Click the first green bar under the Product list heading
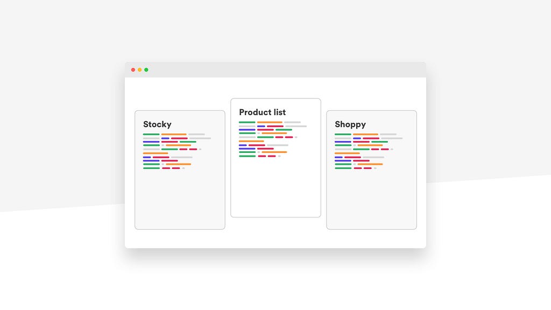The width and height of the screenshot is (551, 310). point(247,122)
